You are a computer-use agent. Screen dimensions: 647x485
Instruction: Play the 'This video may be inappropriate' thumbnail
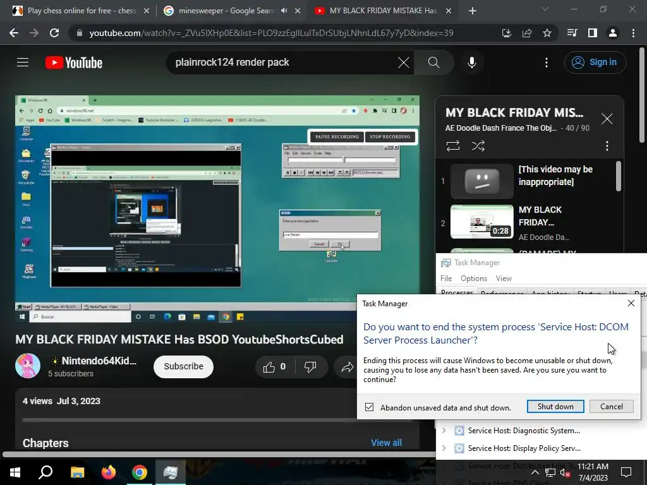tap(482, 181)
